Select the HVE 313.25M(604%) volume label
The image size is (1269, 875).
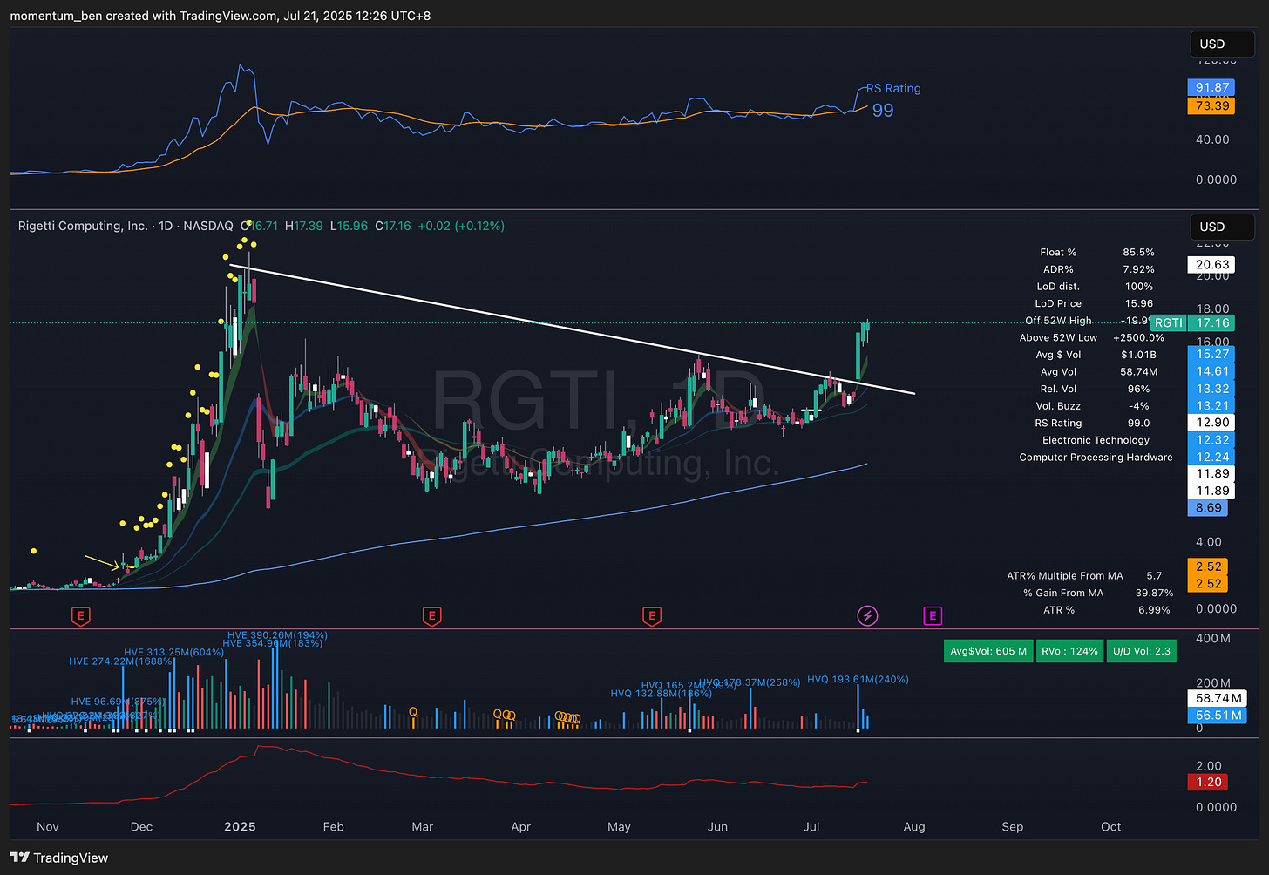[174, 652]
